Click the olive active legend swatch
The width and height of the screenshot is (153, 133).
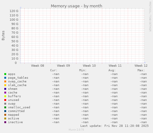pos(5,118)
